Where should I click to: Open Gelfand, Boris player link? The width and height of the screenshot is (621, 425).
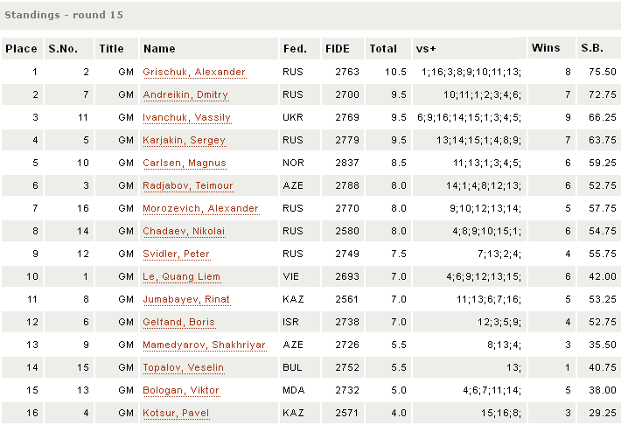point(178,322)
